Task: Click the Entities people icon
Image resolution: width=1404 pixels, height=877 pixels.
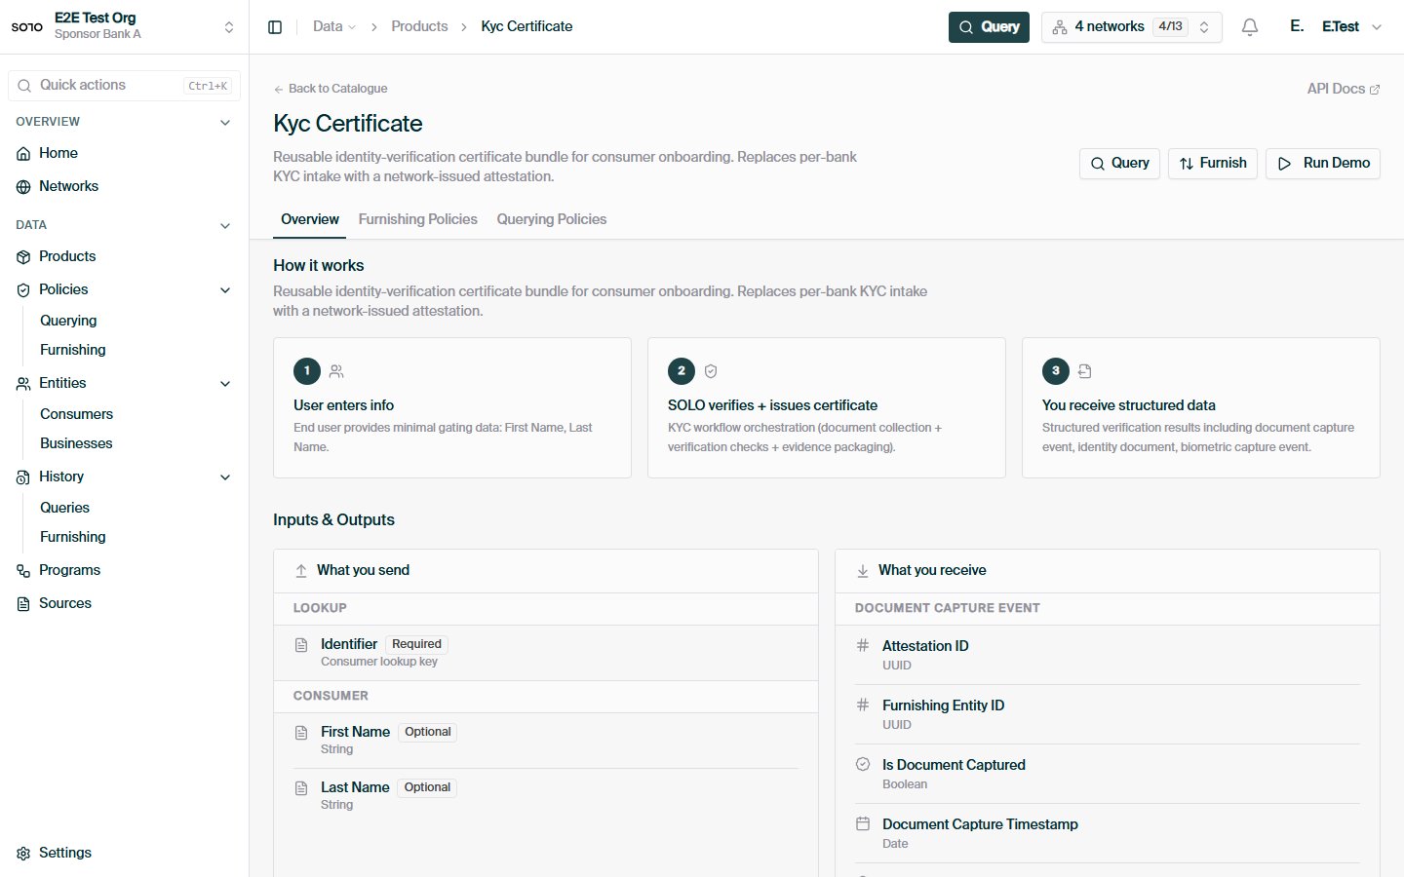Action: coord(23,384)
